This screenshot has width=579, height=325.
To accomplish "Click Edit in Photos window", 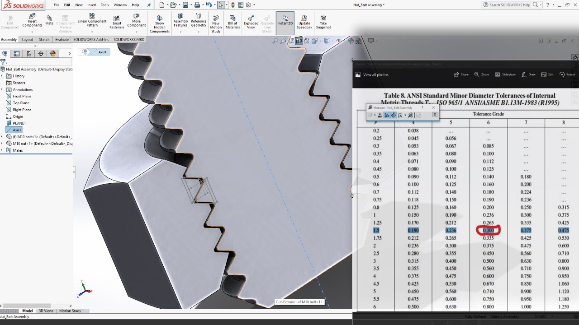I will (x=547, y=74).
